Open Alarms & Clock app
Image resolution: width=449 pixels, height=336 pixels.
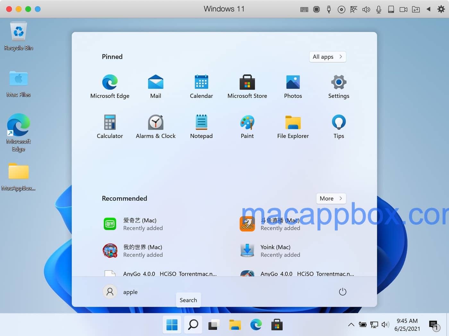pyautogui.click(x=156, y=127)
